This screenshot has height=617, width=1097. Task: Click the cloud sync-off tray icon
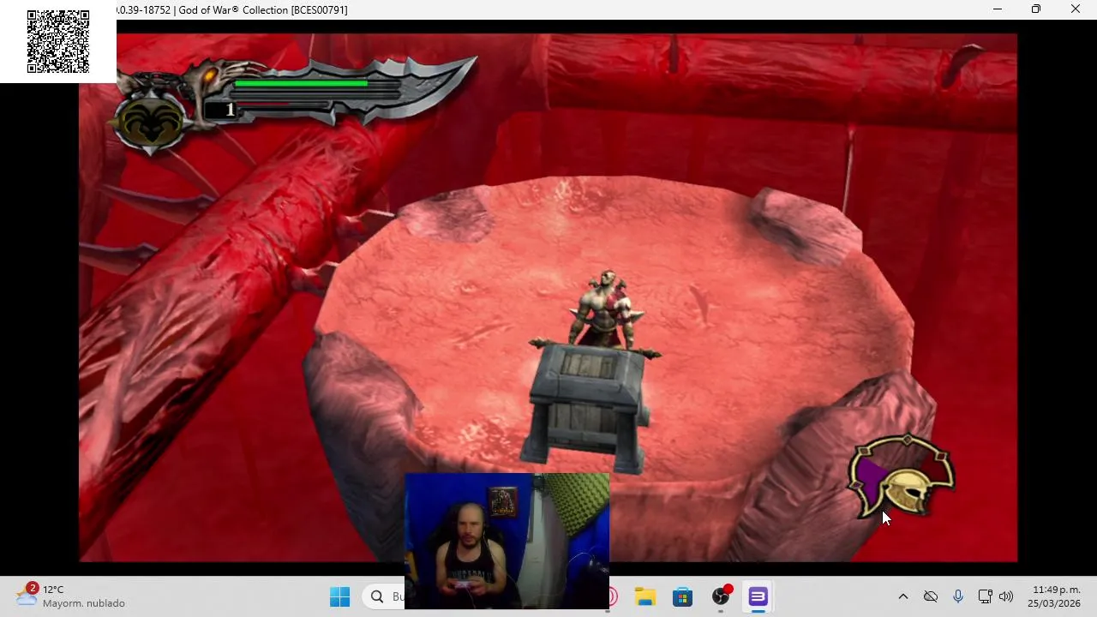click(931, 596)
